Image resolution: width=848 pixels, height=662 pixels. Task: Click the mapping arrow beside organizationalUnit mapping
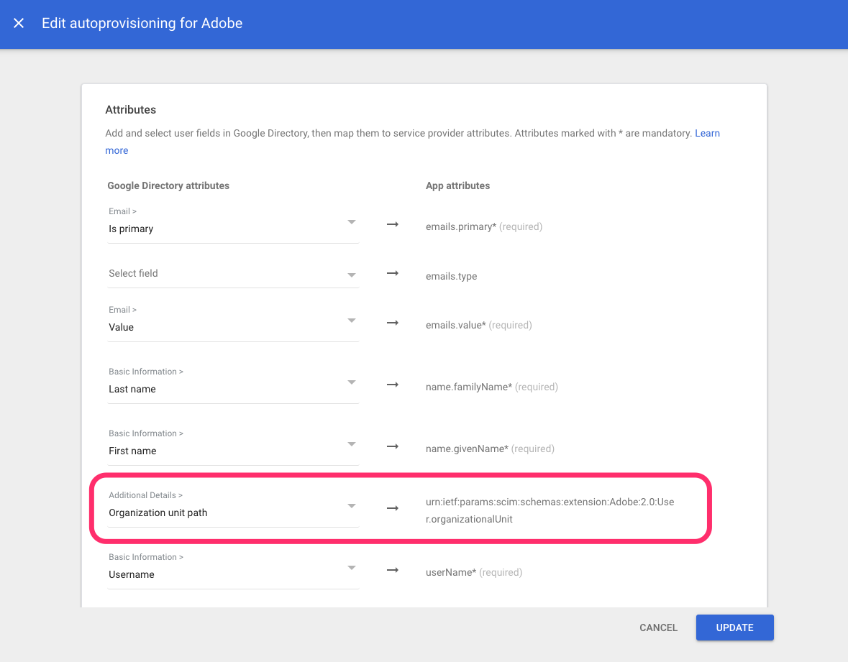coord(392,507)
